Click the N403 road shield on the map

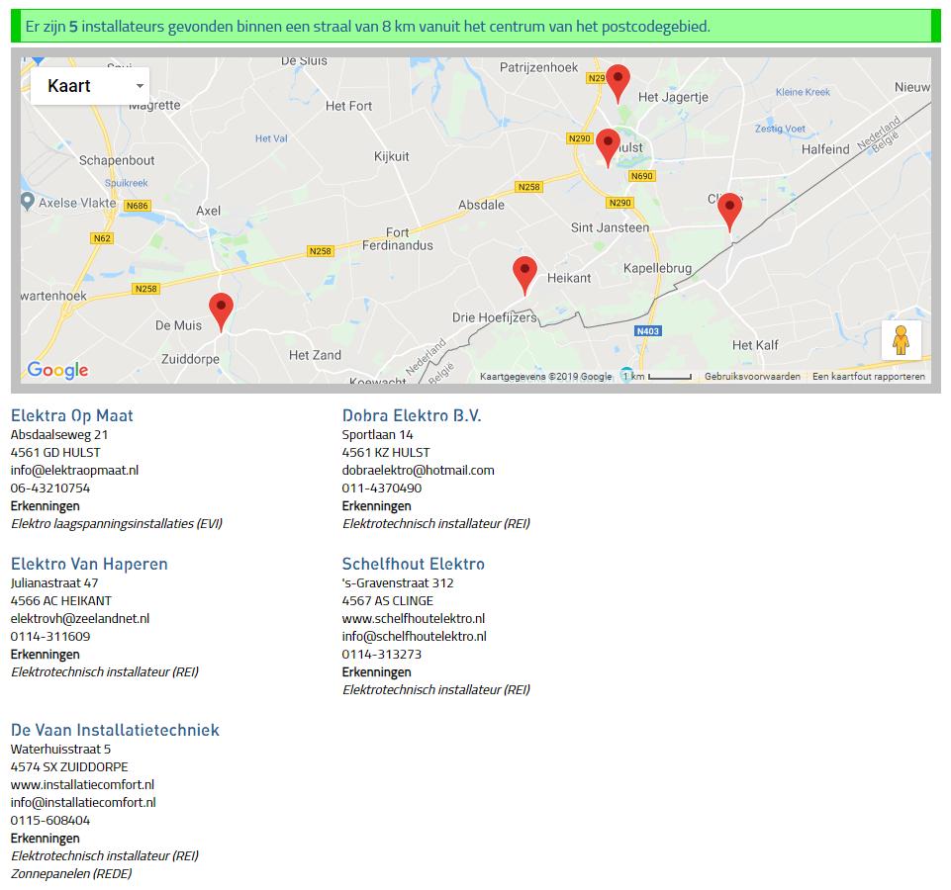tap(648, 331)
